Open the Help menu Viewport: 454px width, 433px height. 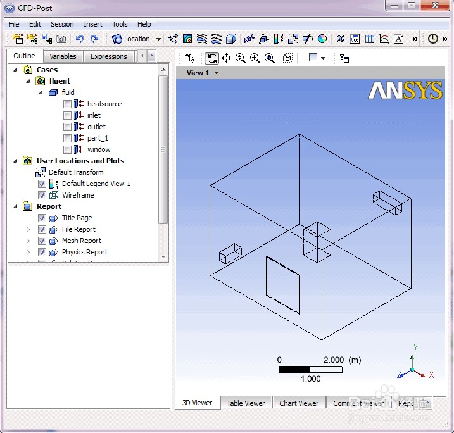(144, 24)
